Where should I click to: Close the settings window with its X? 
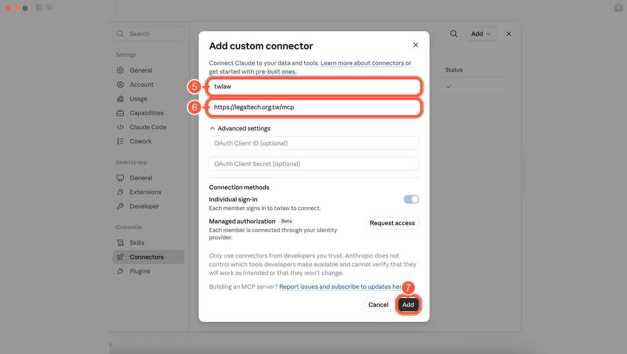(x=509, y=34)
